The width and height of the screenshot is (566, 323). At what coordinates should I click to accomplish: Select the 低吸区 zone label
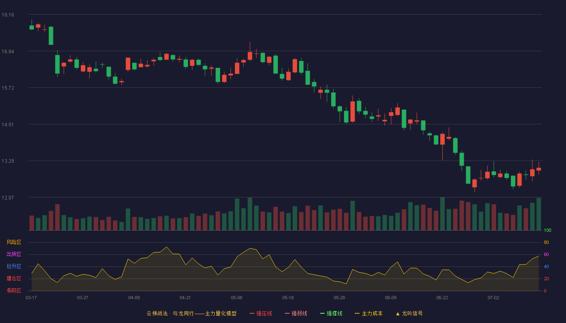click(14, 291)
